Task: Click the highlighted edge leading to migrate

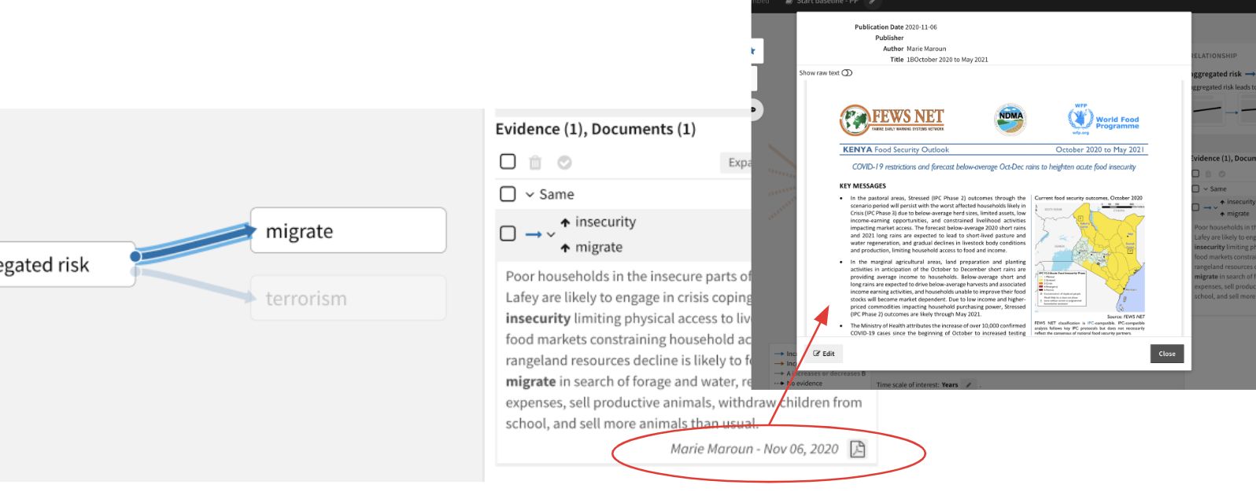Action: coord(195,243)
